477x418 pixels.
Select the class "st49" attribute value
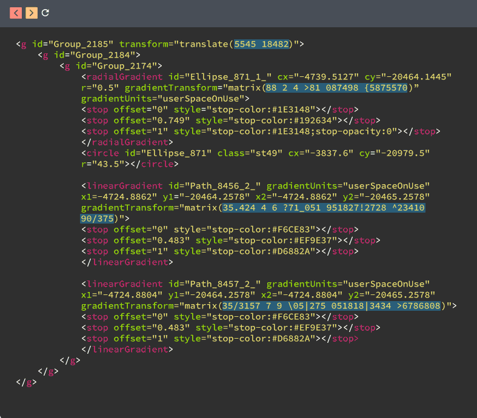click(269, 153)
